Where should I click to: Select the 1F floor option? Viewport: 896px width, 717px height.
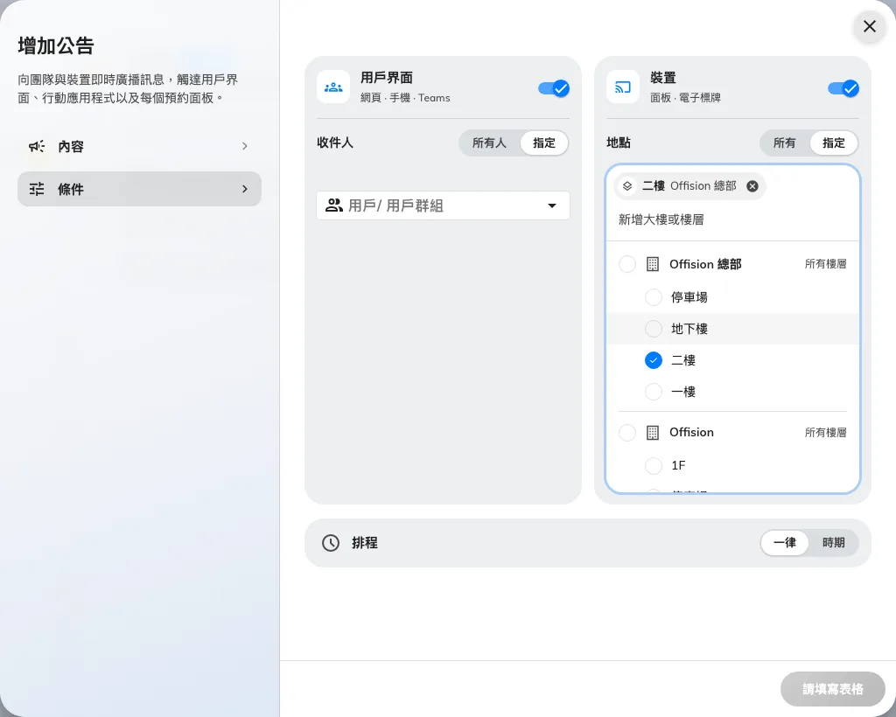tap(653, 466)
